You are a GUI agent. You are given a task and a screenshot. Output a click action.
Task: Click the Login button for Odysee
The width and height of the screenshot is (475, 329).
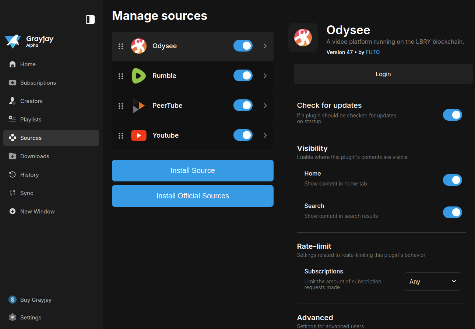(383, 74)
